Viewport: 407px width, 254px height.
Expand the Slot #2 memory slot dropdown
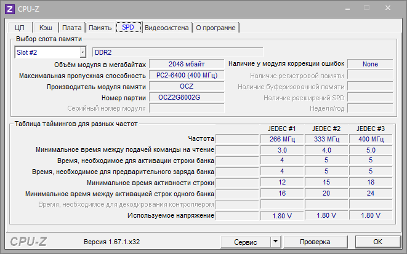point(82,52)
